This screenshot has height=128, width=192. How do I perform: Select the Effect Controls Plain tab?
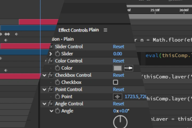(x=79, y=30)
